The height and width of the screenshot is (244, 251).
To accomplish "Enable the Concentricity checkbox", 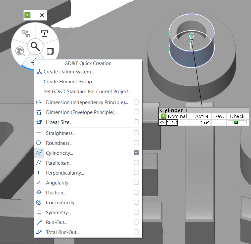I will (136, 202).
